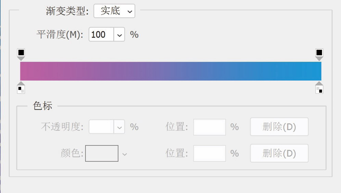This screenshot has width=341, height=193.
Task: Open the 颜色 swatch dropdown chevron
Action: pos(124,154)
